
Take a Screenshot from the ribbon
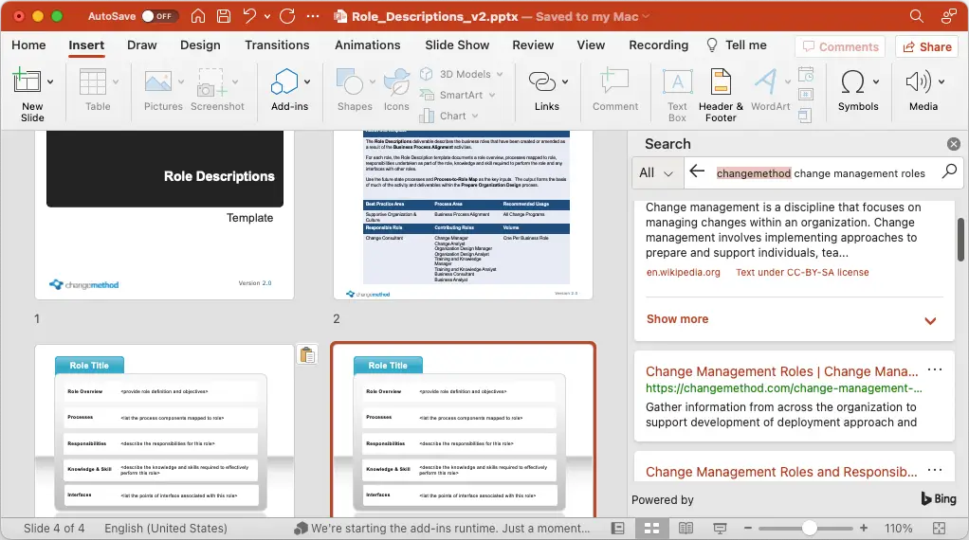point(217,90)
